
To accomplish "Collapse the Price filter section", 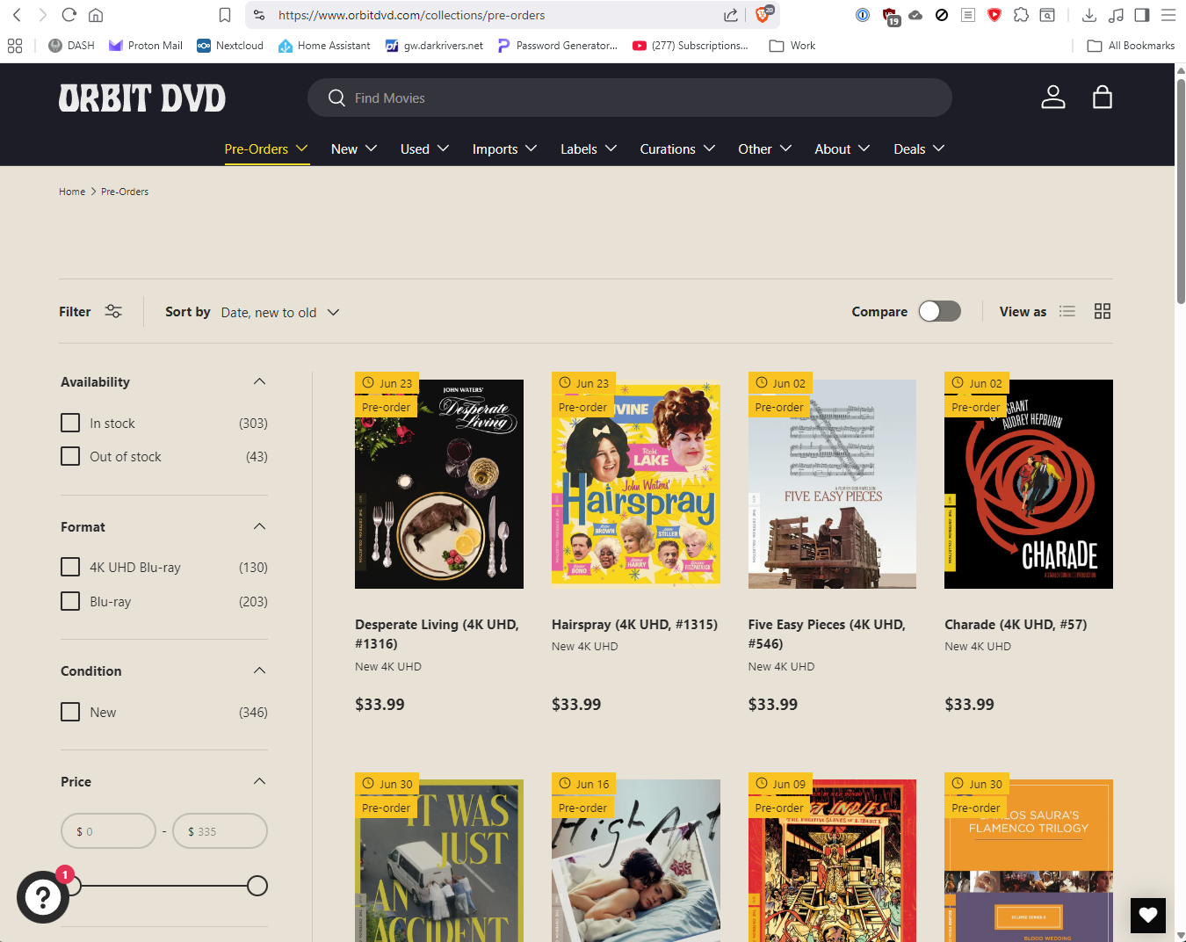I will [259, 781].
